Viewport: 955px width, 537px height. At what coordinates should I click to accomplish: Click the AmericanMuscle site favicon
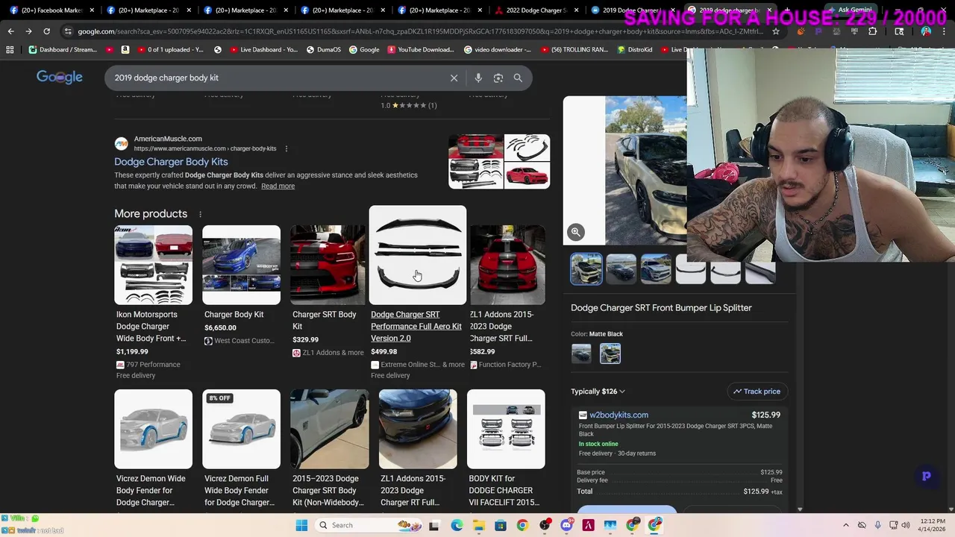pyautogui.click(x=121, y=143)
